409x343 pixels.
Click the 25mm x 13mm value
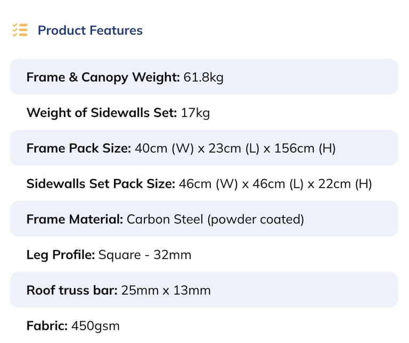pyautogui.click(x=166, y=290)
